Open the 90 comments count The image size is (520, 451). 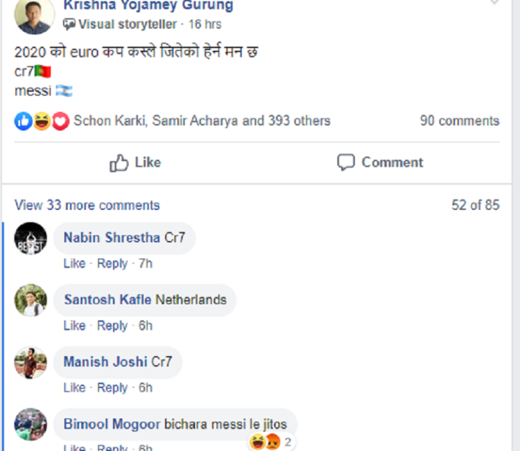click(459, 121)
